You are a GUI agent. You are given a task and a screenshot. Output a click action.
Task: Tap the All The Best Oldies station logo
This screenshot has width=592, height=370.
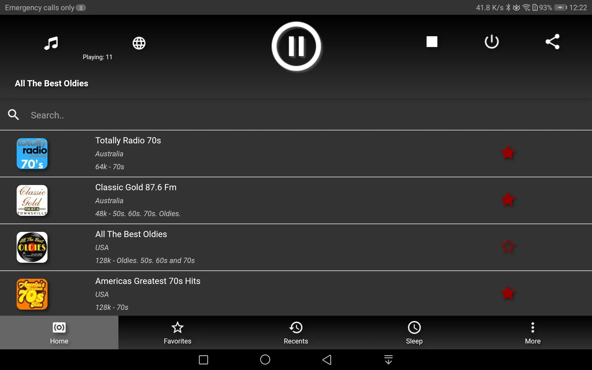(32, 247)
